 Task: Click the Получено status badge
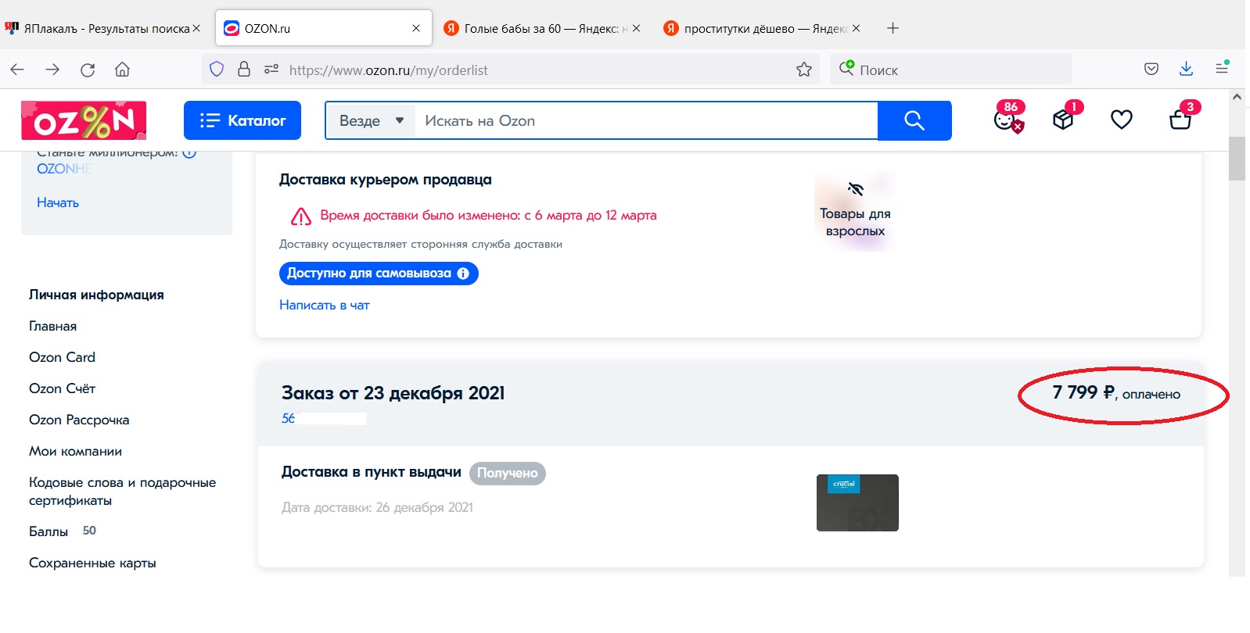coord(508,473)
